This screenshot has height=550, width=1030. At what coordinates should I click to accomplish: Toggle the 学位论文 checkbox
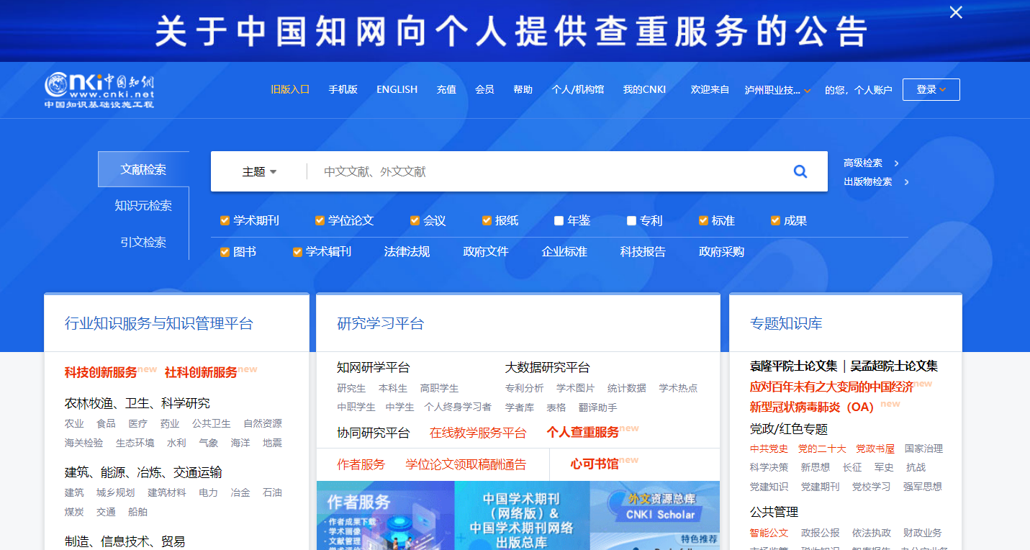click(320, 220)
